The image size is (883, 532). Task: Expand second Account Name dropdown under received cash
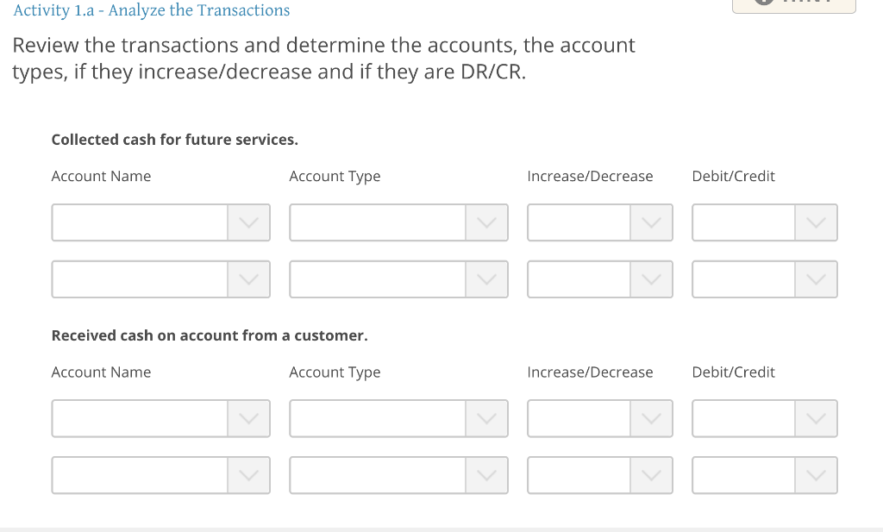(249, 475)
